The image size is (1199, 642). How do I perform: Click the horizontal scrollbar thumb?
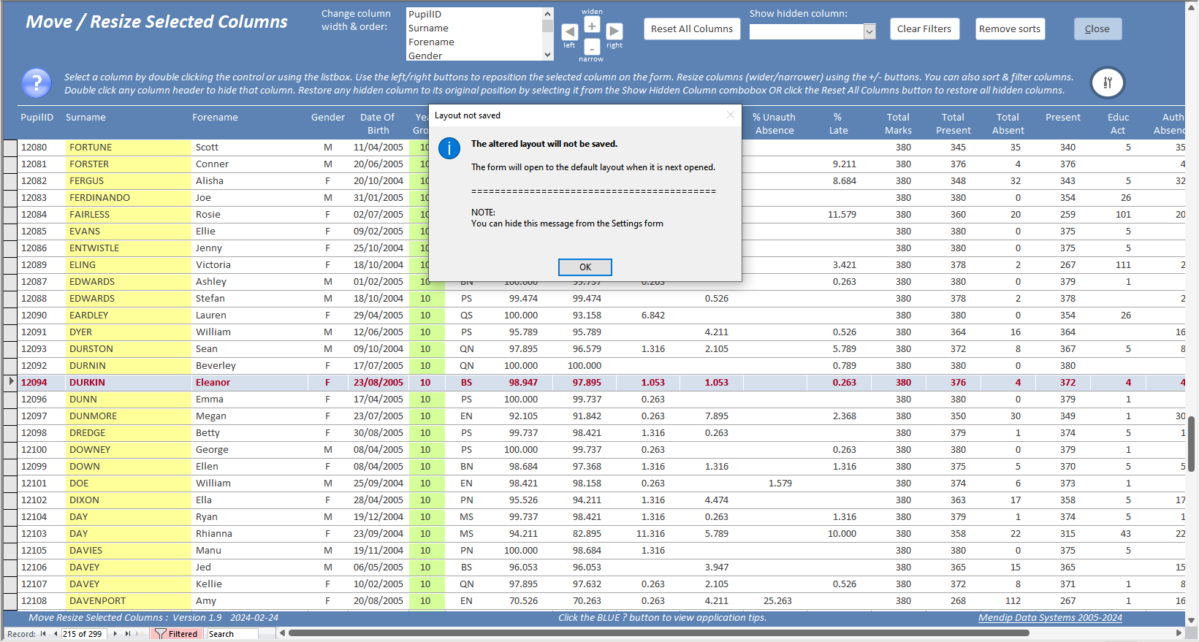point(659,633)
